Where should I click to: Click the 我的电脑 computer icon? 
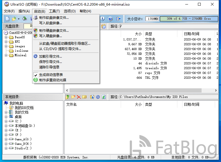coord(6,103)
